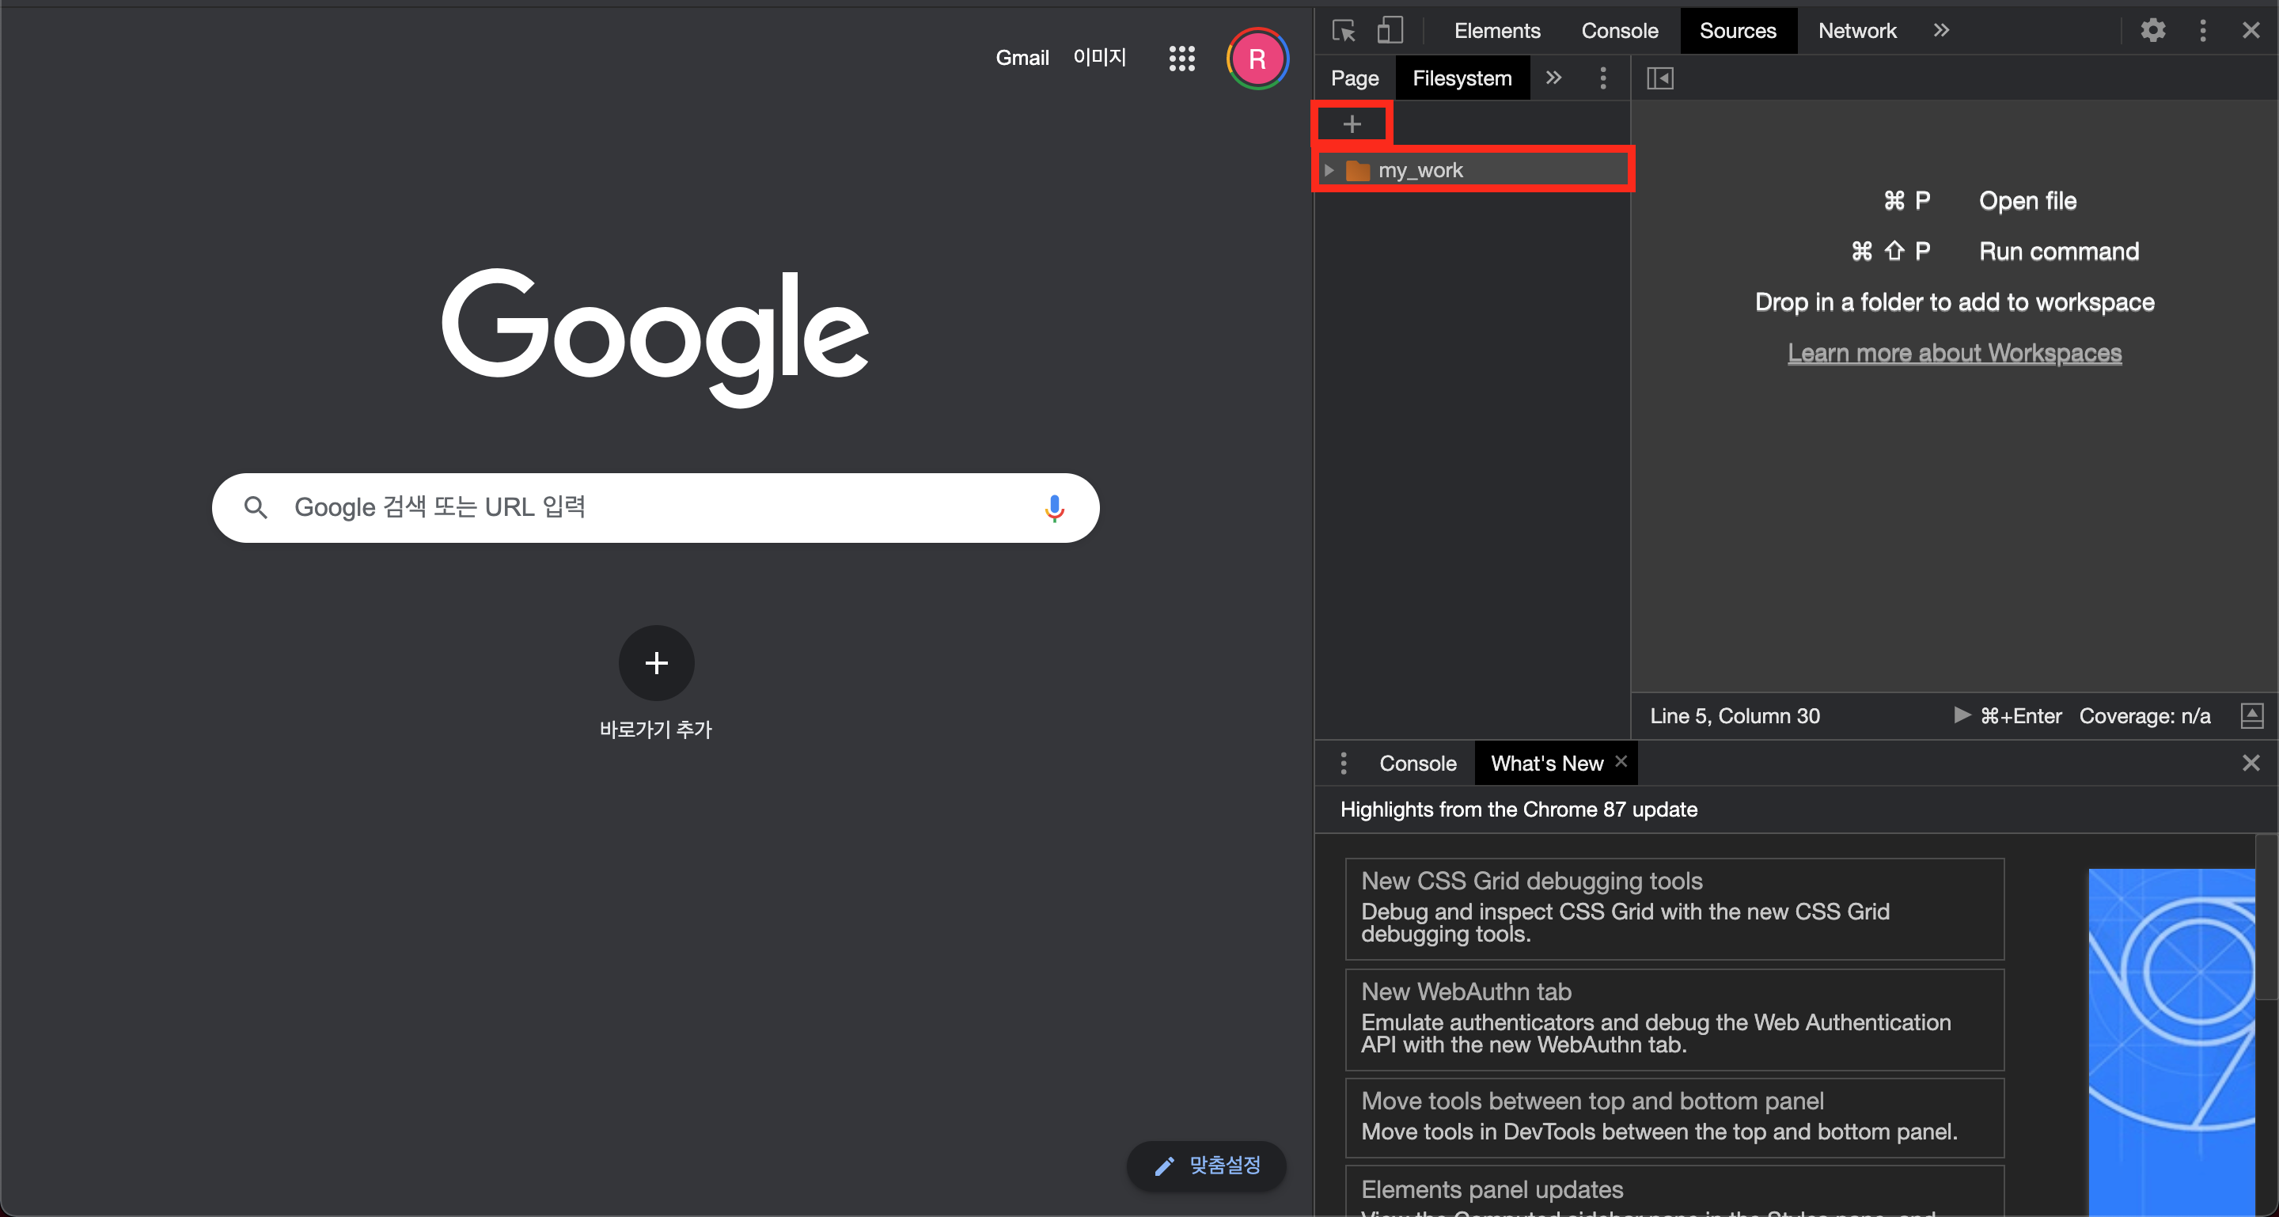Add a shortcut with the plus button

[655, 663]
